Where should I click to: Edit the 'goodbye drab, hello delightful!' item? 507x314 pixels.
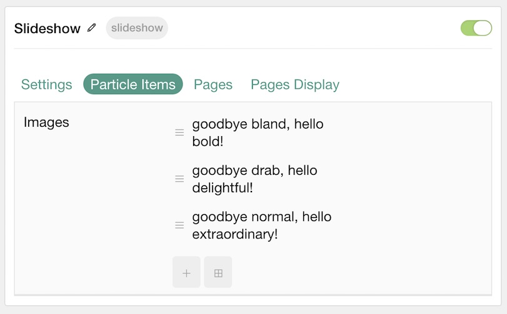click(255, 179)
